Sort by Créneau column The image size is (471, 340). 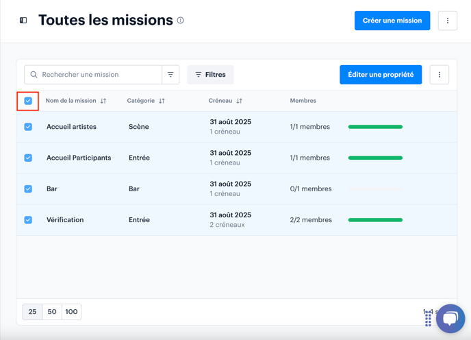tap(240, 101)
